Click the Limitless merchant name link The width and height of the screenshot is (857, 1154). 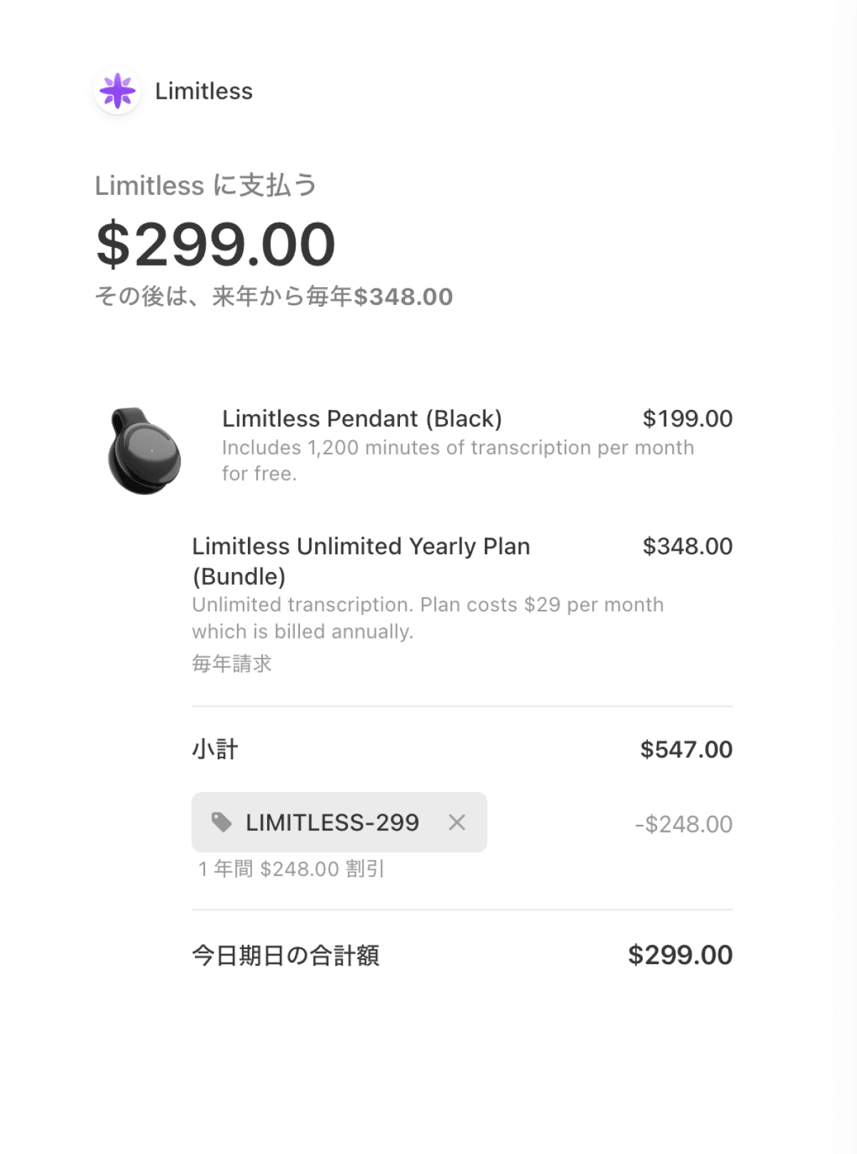(x=204, y=91)
